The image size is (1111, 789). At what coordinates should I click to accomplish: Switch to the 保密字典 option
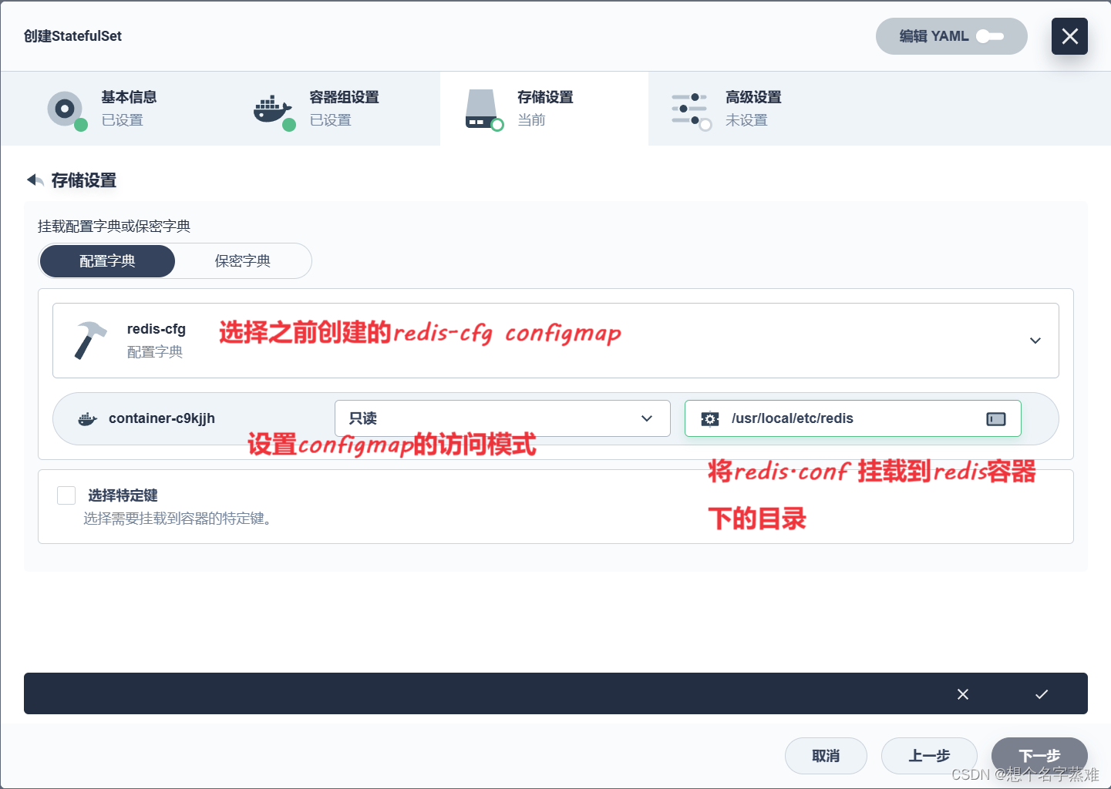coord(243,261)
